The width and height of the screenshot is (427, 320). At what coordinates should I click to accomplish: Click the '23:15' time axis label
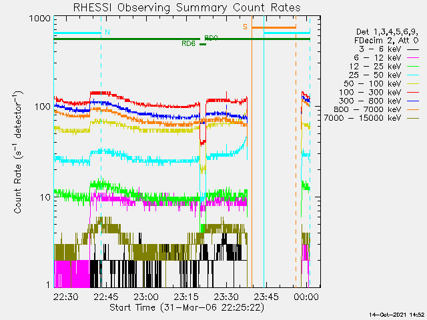(x=186, y=297)
